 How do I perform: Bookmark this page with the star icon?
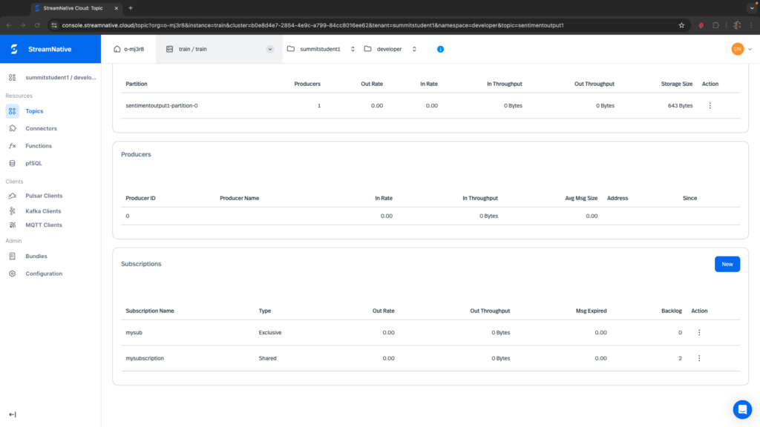[681, 24]
